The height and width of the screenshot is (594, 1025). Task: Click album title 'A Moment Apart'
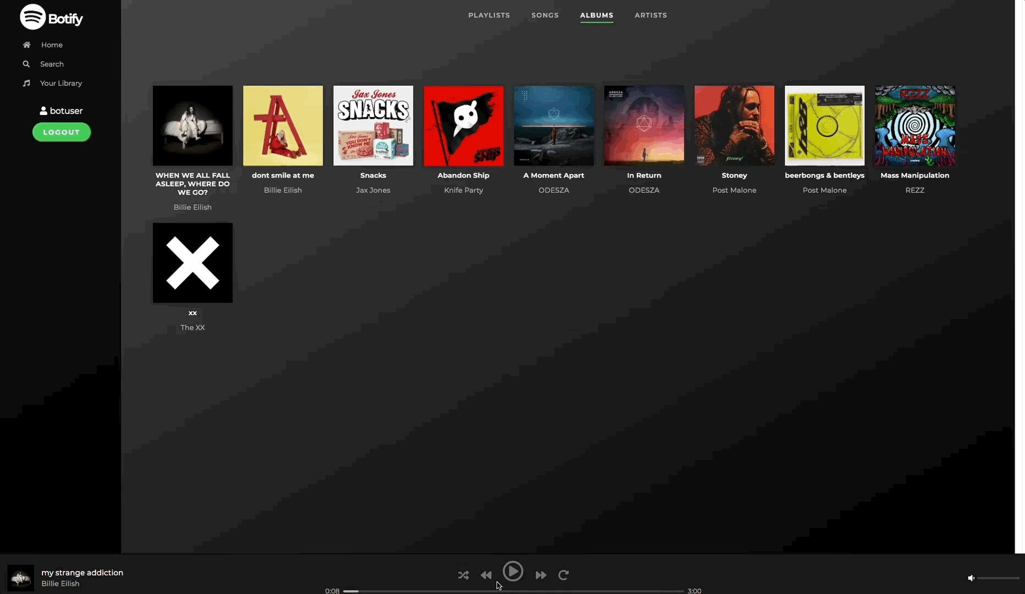[x=554, y=175]
